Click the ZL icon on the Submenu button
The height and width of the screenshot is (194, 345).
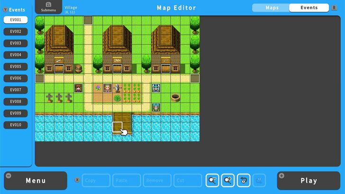[48, 4]
